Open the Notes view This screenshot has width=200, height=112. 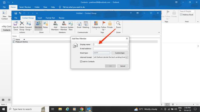tap(45, 25)
